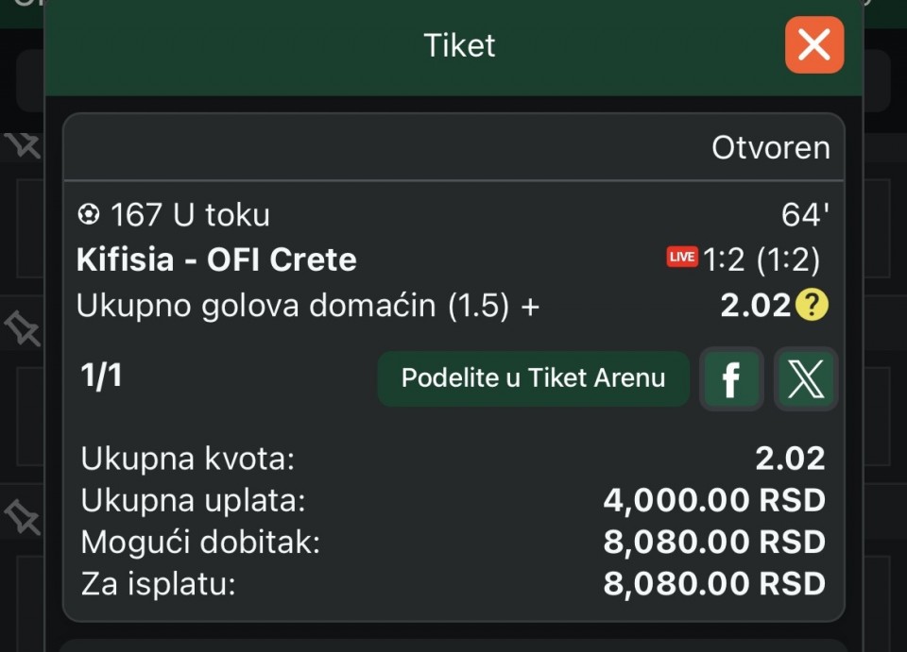This screenshot has height=652, width=907.
Task: Open the Kifisia - OFI Crete match
Action: 216,259
